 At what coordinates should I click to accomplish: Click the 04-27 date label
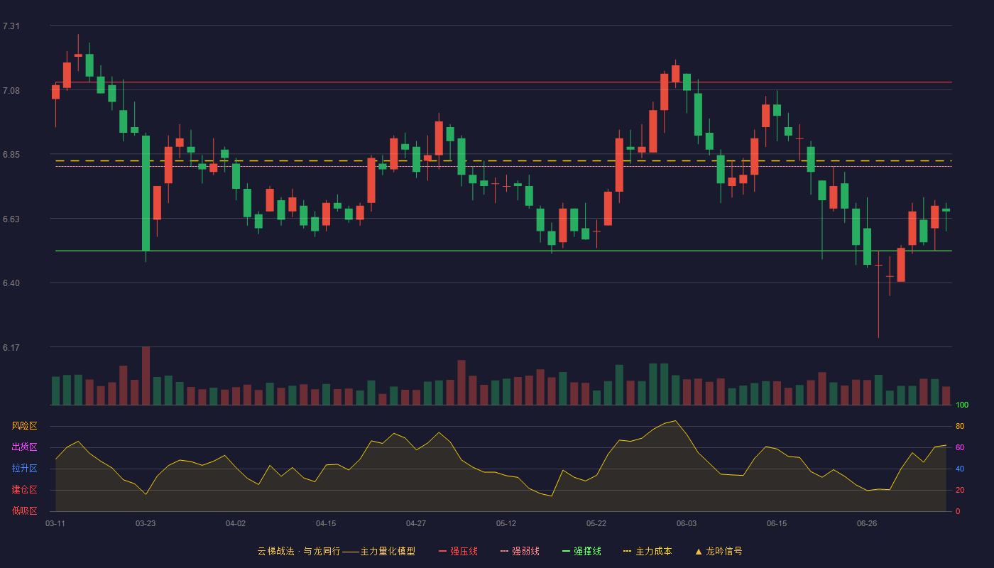[x=416, y=523]
